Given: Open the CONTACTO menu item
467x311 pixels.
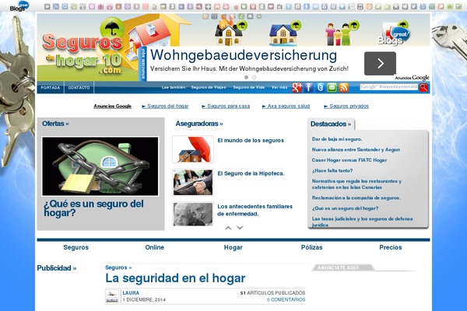Looking at the screenshot, I should tap(79, 88).
